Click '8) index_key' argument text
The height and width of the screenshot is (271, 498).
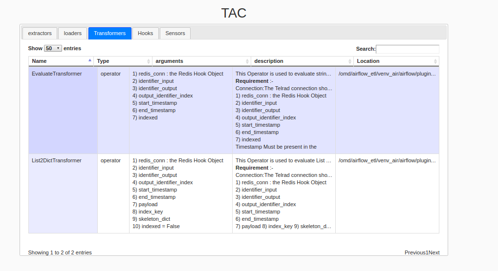pyautogui.click(x=148, y=212)
